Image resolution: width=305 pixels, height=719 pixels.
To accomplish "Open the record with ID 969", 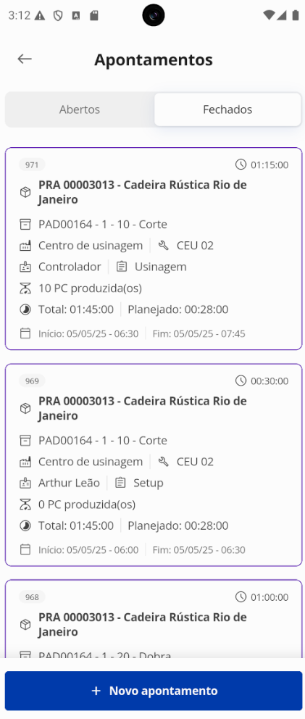I will [154, 465].
